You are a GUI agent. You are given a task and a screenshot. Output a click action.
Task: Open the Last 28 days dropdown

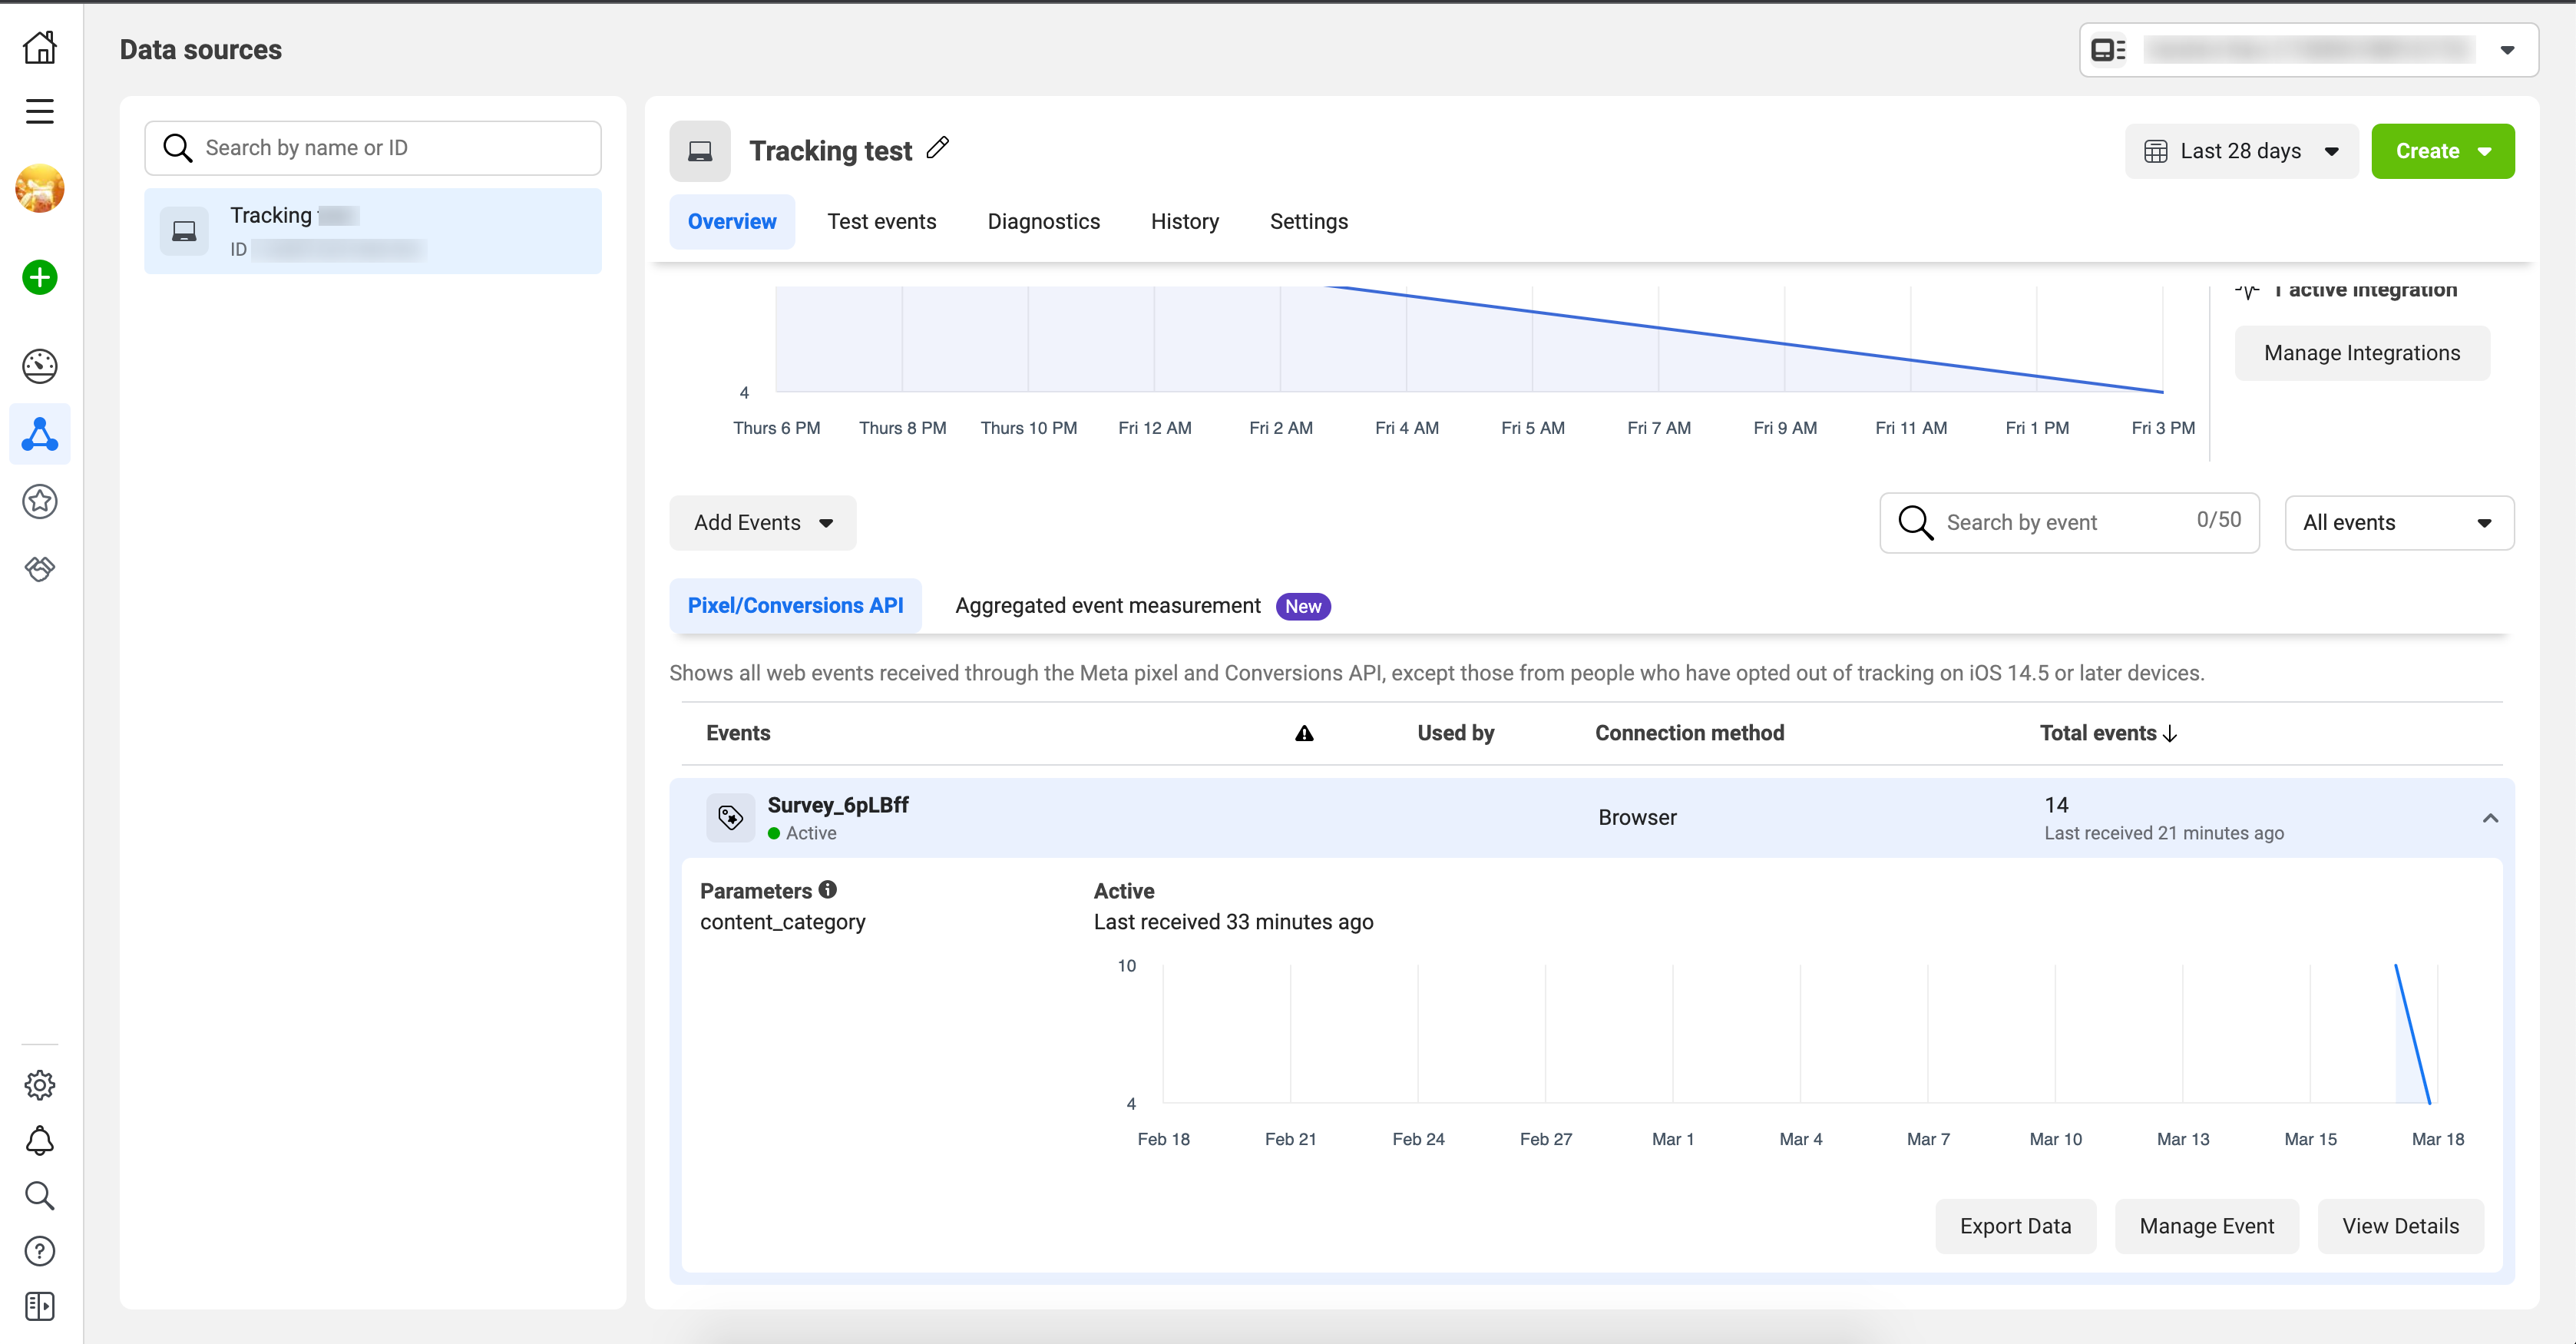2241,151
